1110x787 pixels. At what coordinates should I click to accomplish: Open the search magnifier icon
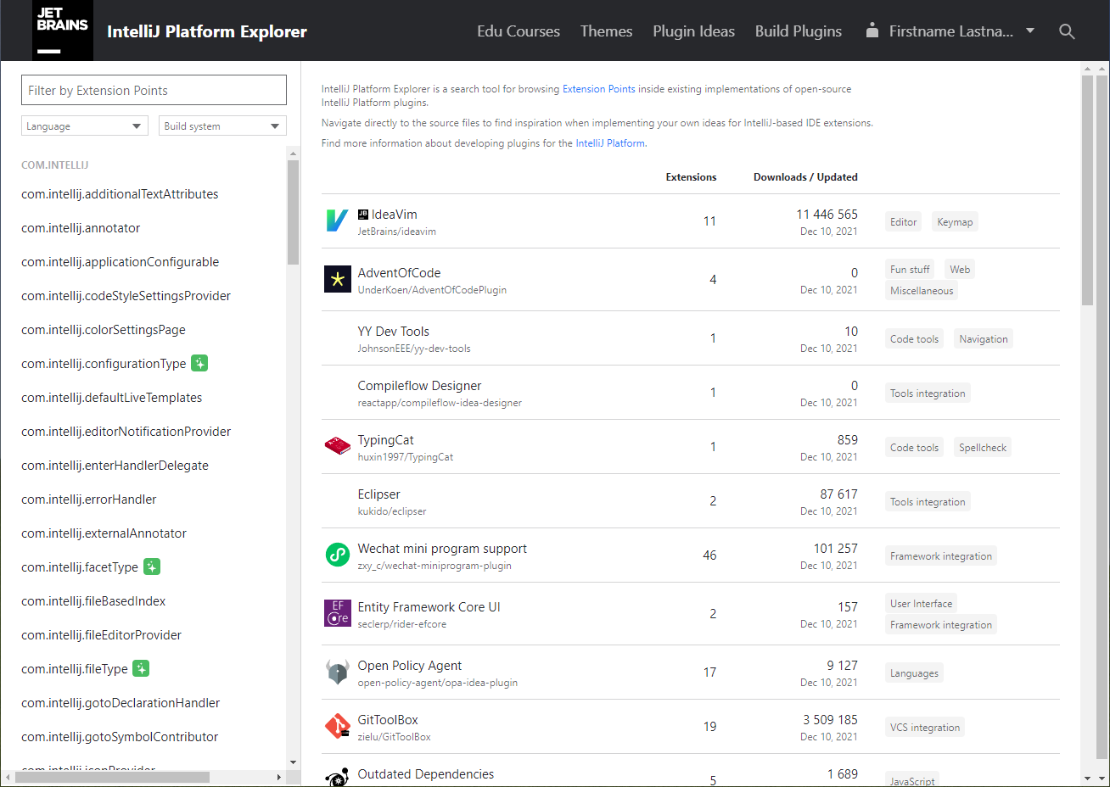coord(1067,31)
